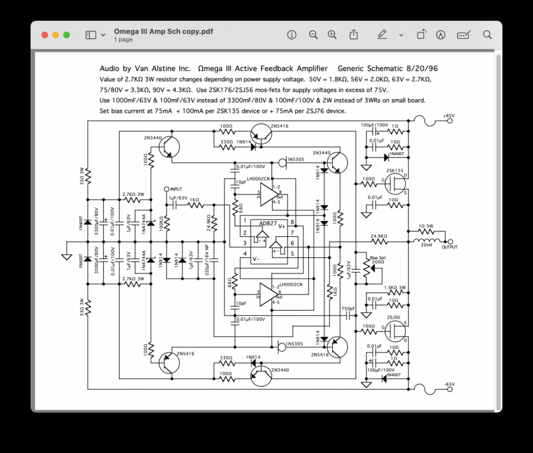Click the '220µF/16V NP' capacitor label
Viewport: 533px width, 453px height.
pyautogui.click(x=207, y=260)
